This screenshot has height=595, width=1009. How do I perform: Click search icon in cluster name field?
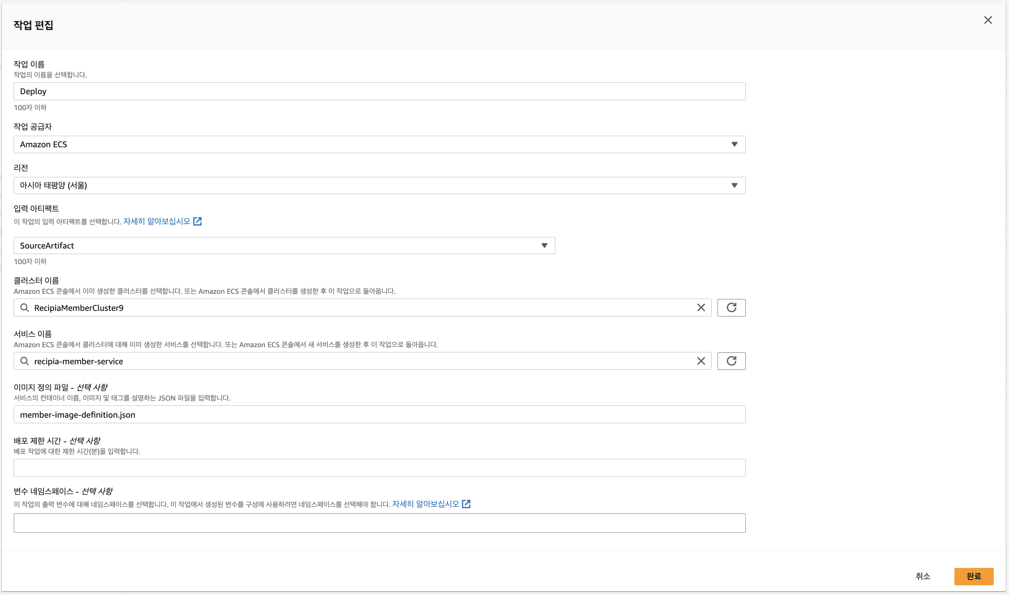pos(25,308)
